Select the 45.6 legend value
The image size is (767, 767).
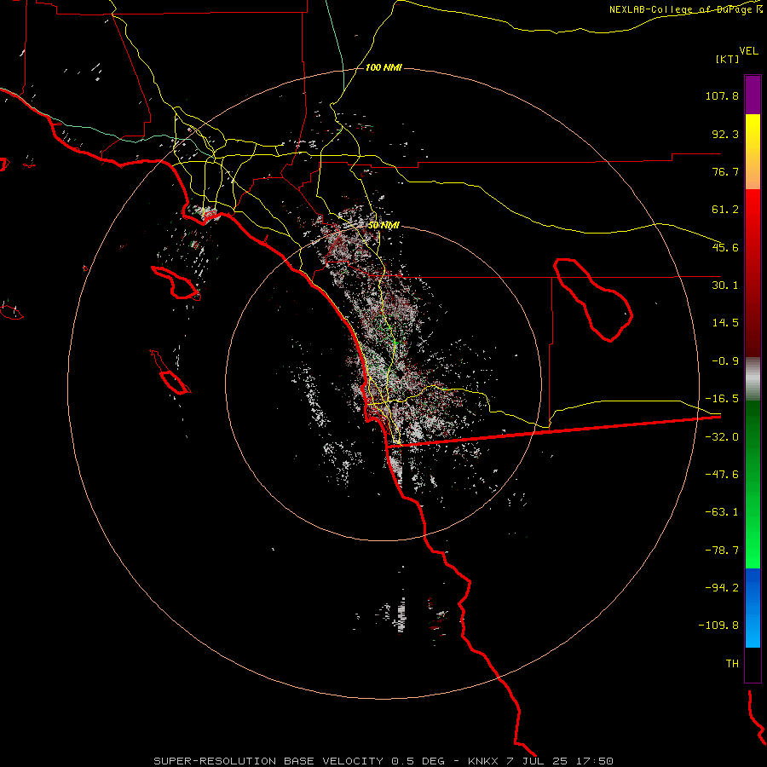725,247
